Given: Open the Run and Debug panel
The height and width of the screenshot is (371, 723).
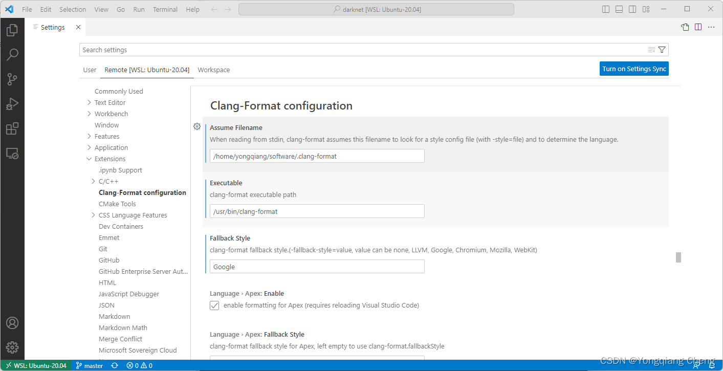Looking at the screenshot, I should [x=12, y=103].
